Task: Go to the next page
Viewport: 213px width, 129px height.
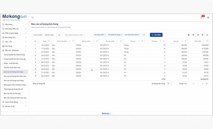Action: [x=202, y=84]
